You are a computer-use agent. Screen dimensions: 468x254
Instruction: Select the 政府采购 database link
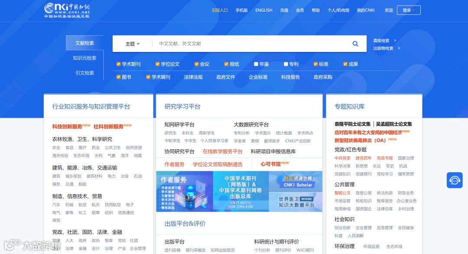(x=323, y=77)
